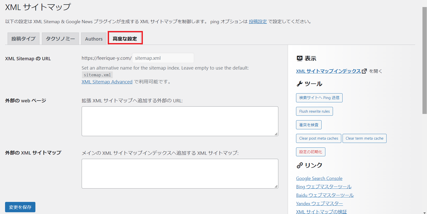This screenshot has width=427, height=214.
Task: Open the 投稿タイプ tab
Action: coord(23,39)
